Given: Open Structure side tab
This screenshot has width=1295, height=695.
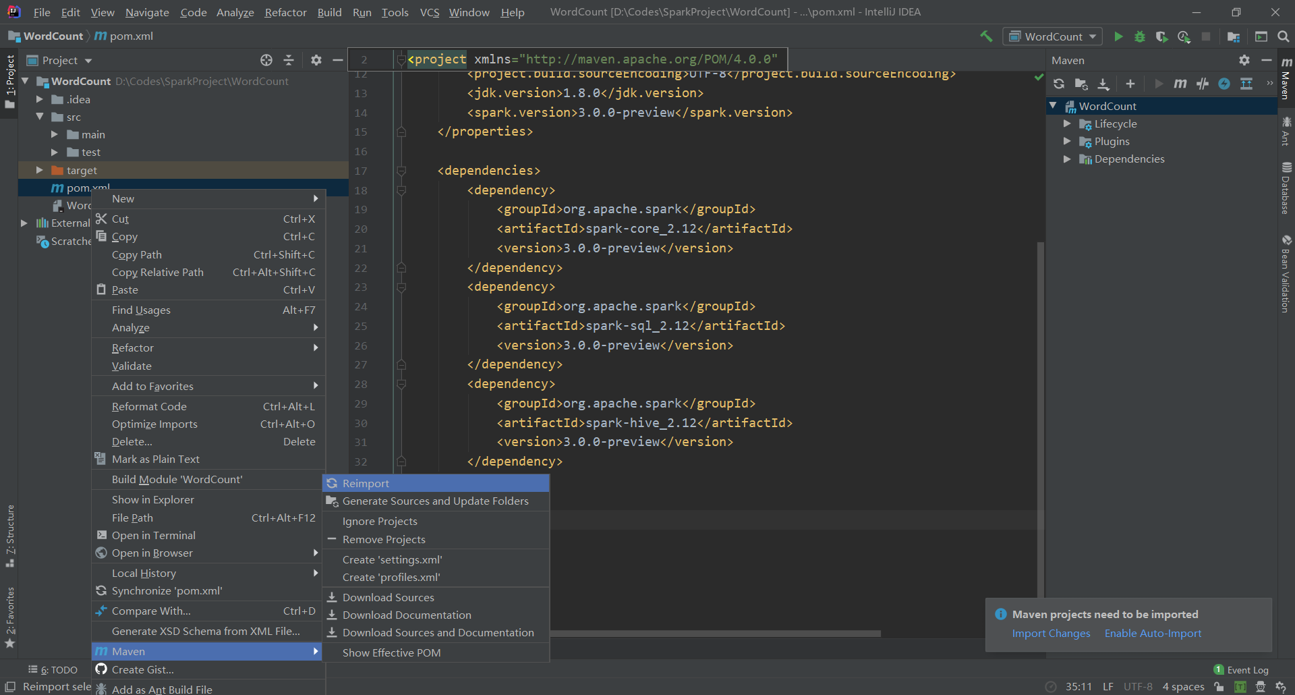Looking at the screenshot, I should coord(9,536).
